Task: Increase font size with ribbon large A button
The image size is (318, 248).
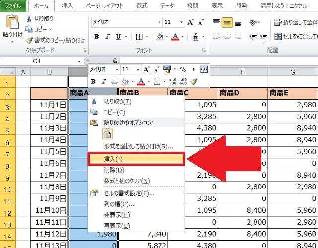Action: [x=191, y=22]
